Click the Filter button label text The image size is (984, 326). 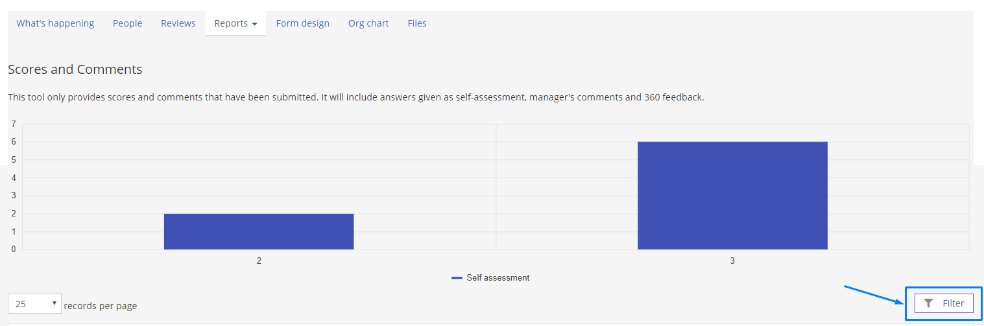[954, 303]
